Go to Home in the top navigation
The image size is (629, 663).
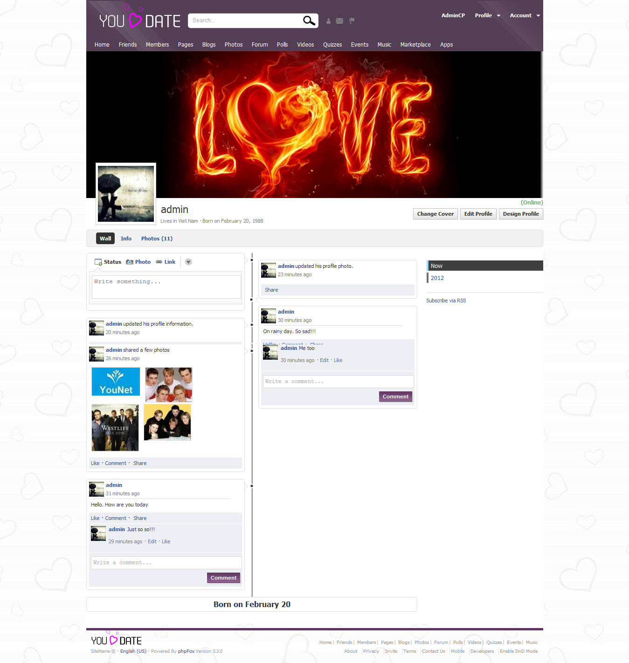(102, 45)
